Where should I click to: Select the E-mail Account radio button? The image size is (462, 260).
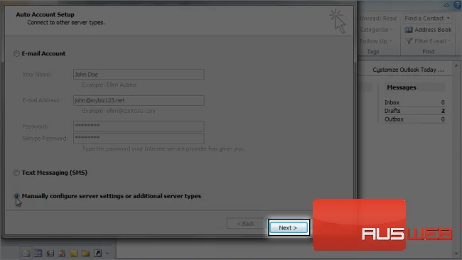point(16,53)
